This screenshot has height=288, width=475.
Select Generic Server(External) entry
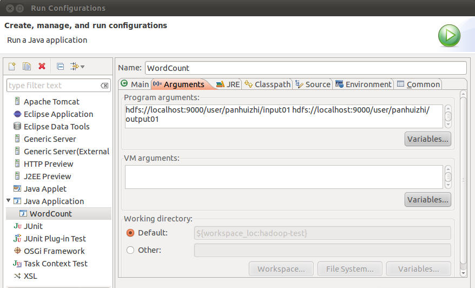point(67,151)
